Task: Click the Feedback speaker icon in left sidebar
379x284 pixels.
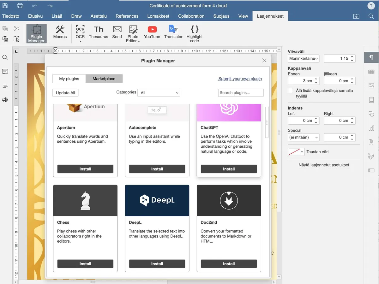Action: point(5,100)
